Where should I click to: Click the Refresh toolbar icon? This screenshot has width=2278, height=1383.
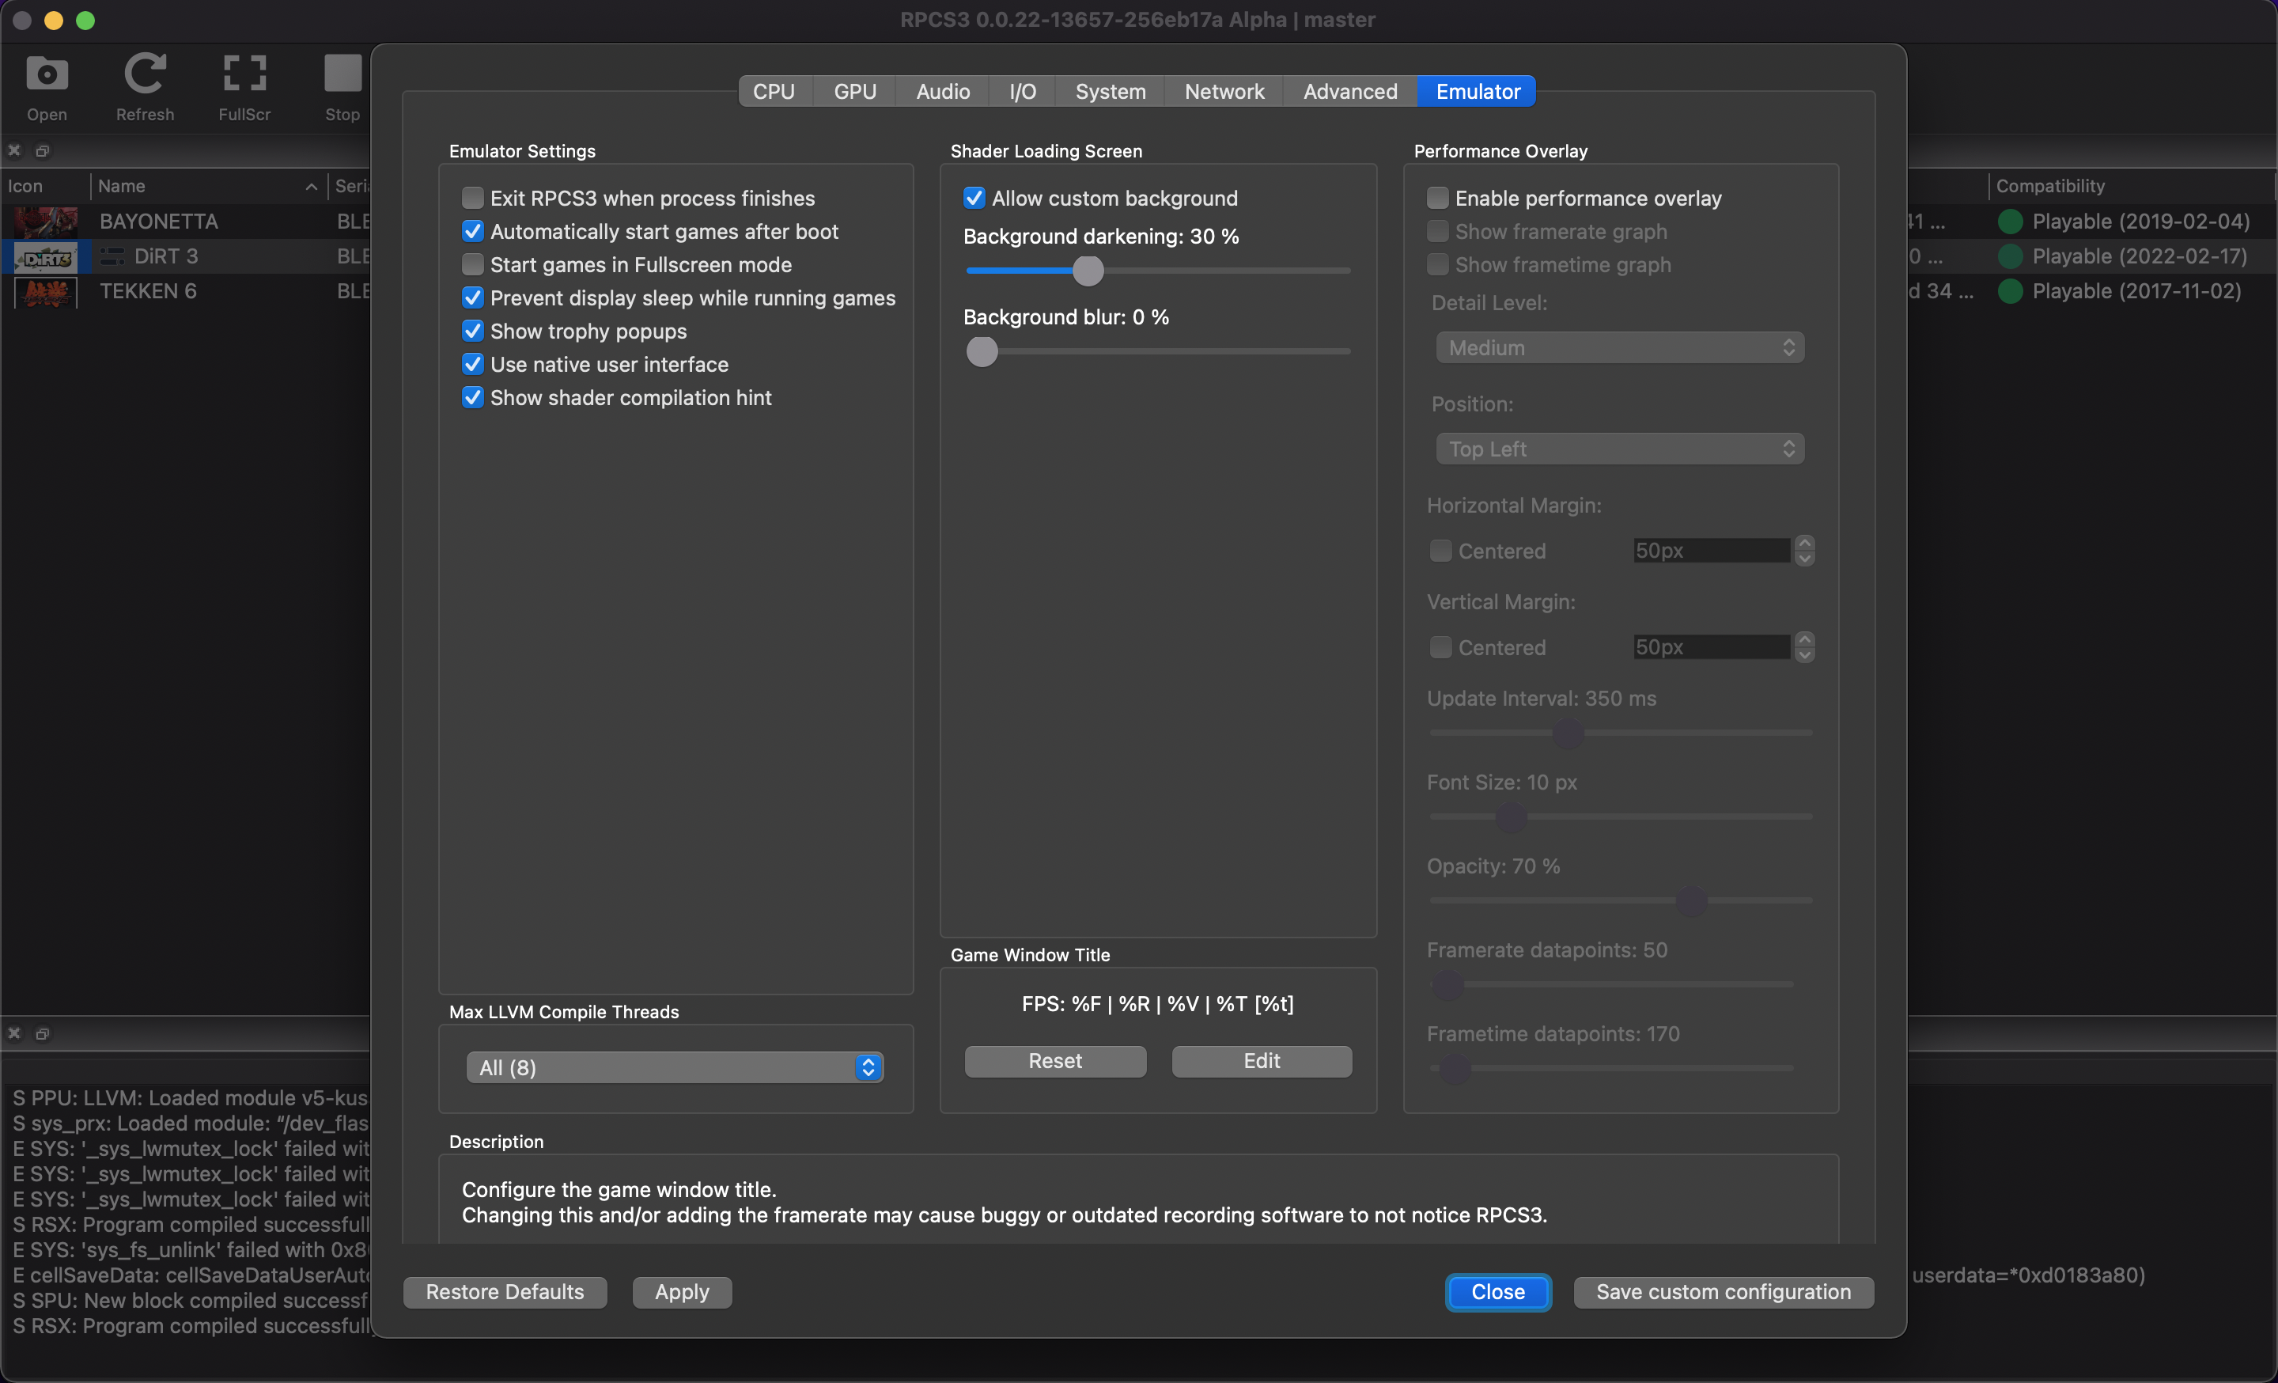click(146, 74)
